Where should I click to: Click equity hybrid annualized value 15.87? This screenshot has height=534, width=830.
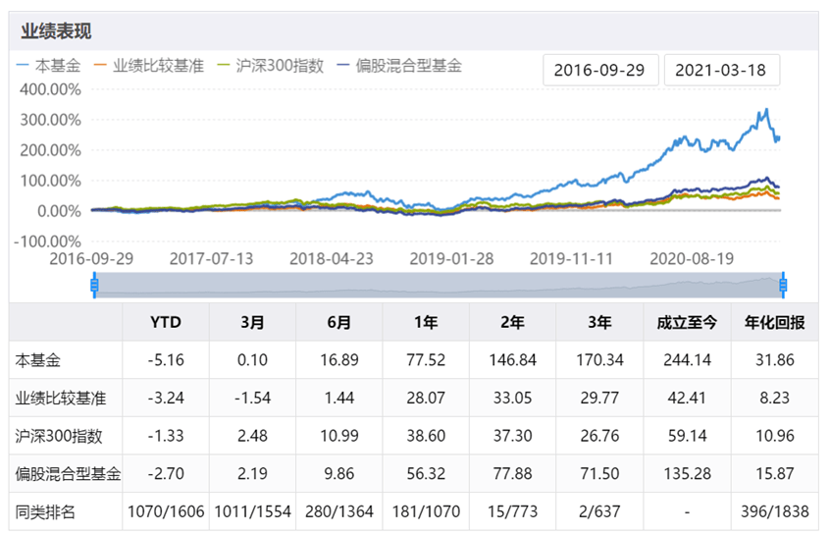coord(775,473)
